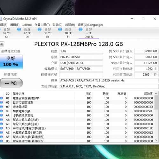
Task: Click blue status dot of row 0C
Action: tap(1, 111)
